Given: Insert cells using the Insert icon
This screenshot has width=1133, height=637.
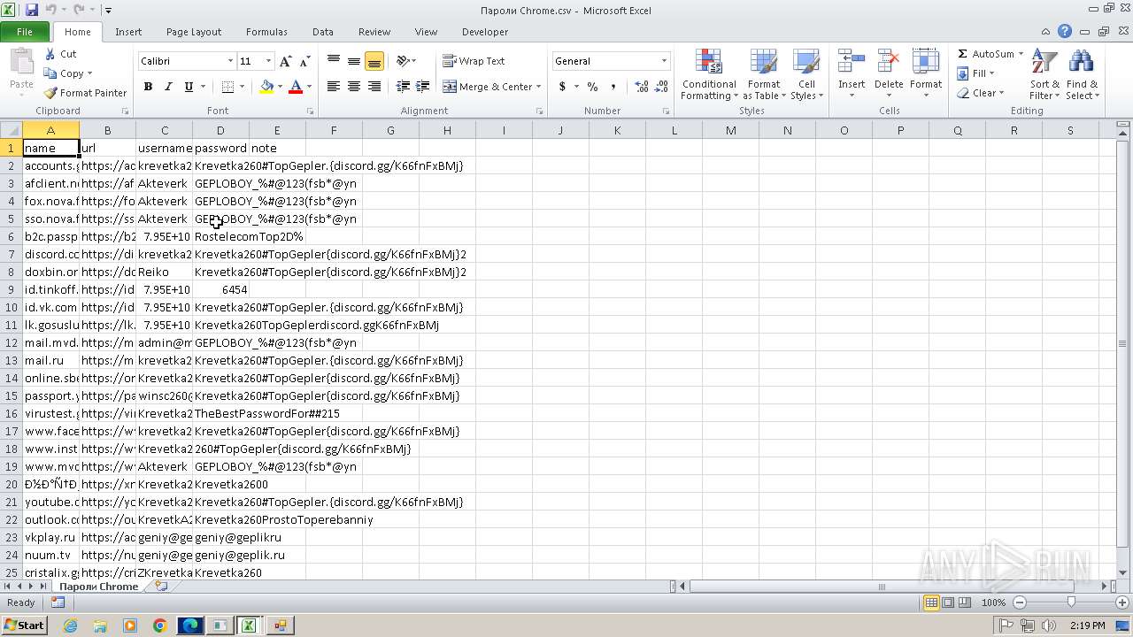Looking at the screenshot, I should pyautogui.click(x=852, y=63).
